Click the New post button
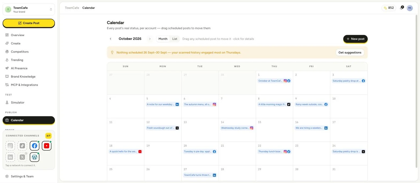 point(355,39)
